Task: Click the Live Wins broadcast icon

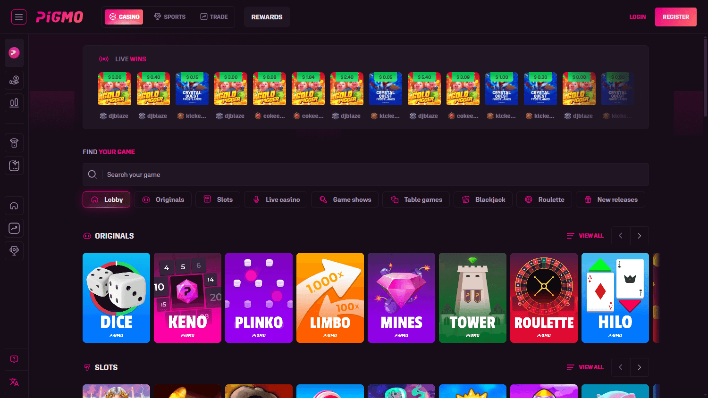Action: (104, 59)
